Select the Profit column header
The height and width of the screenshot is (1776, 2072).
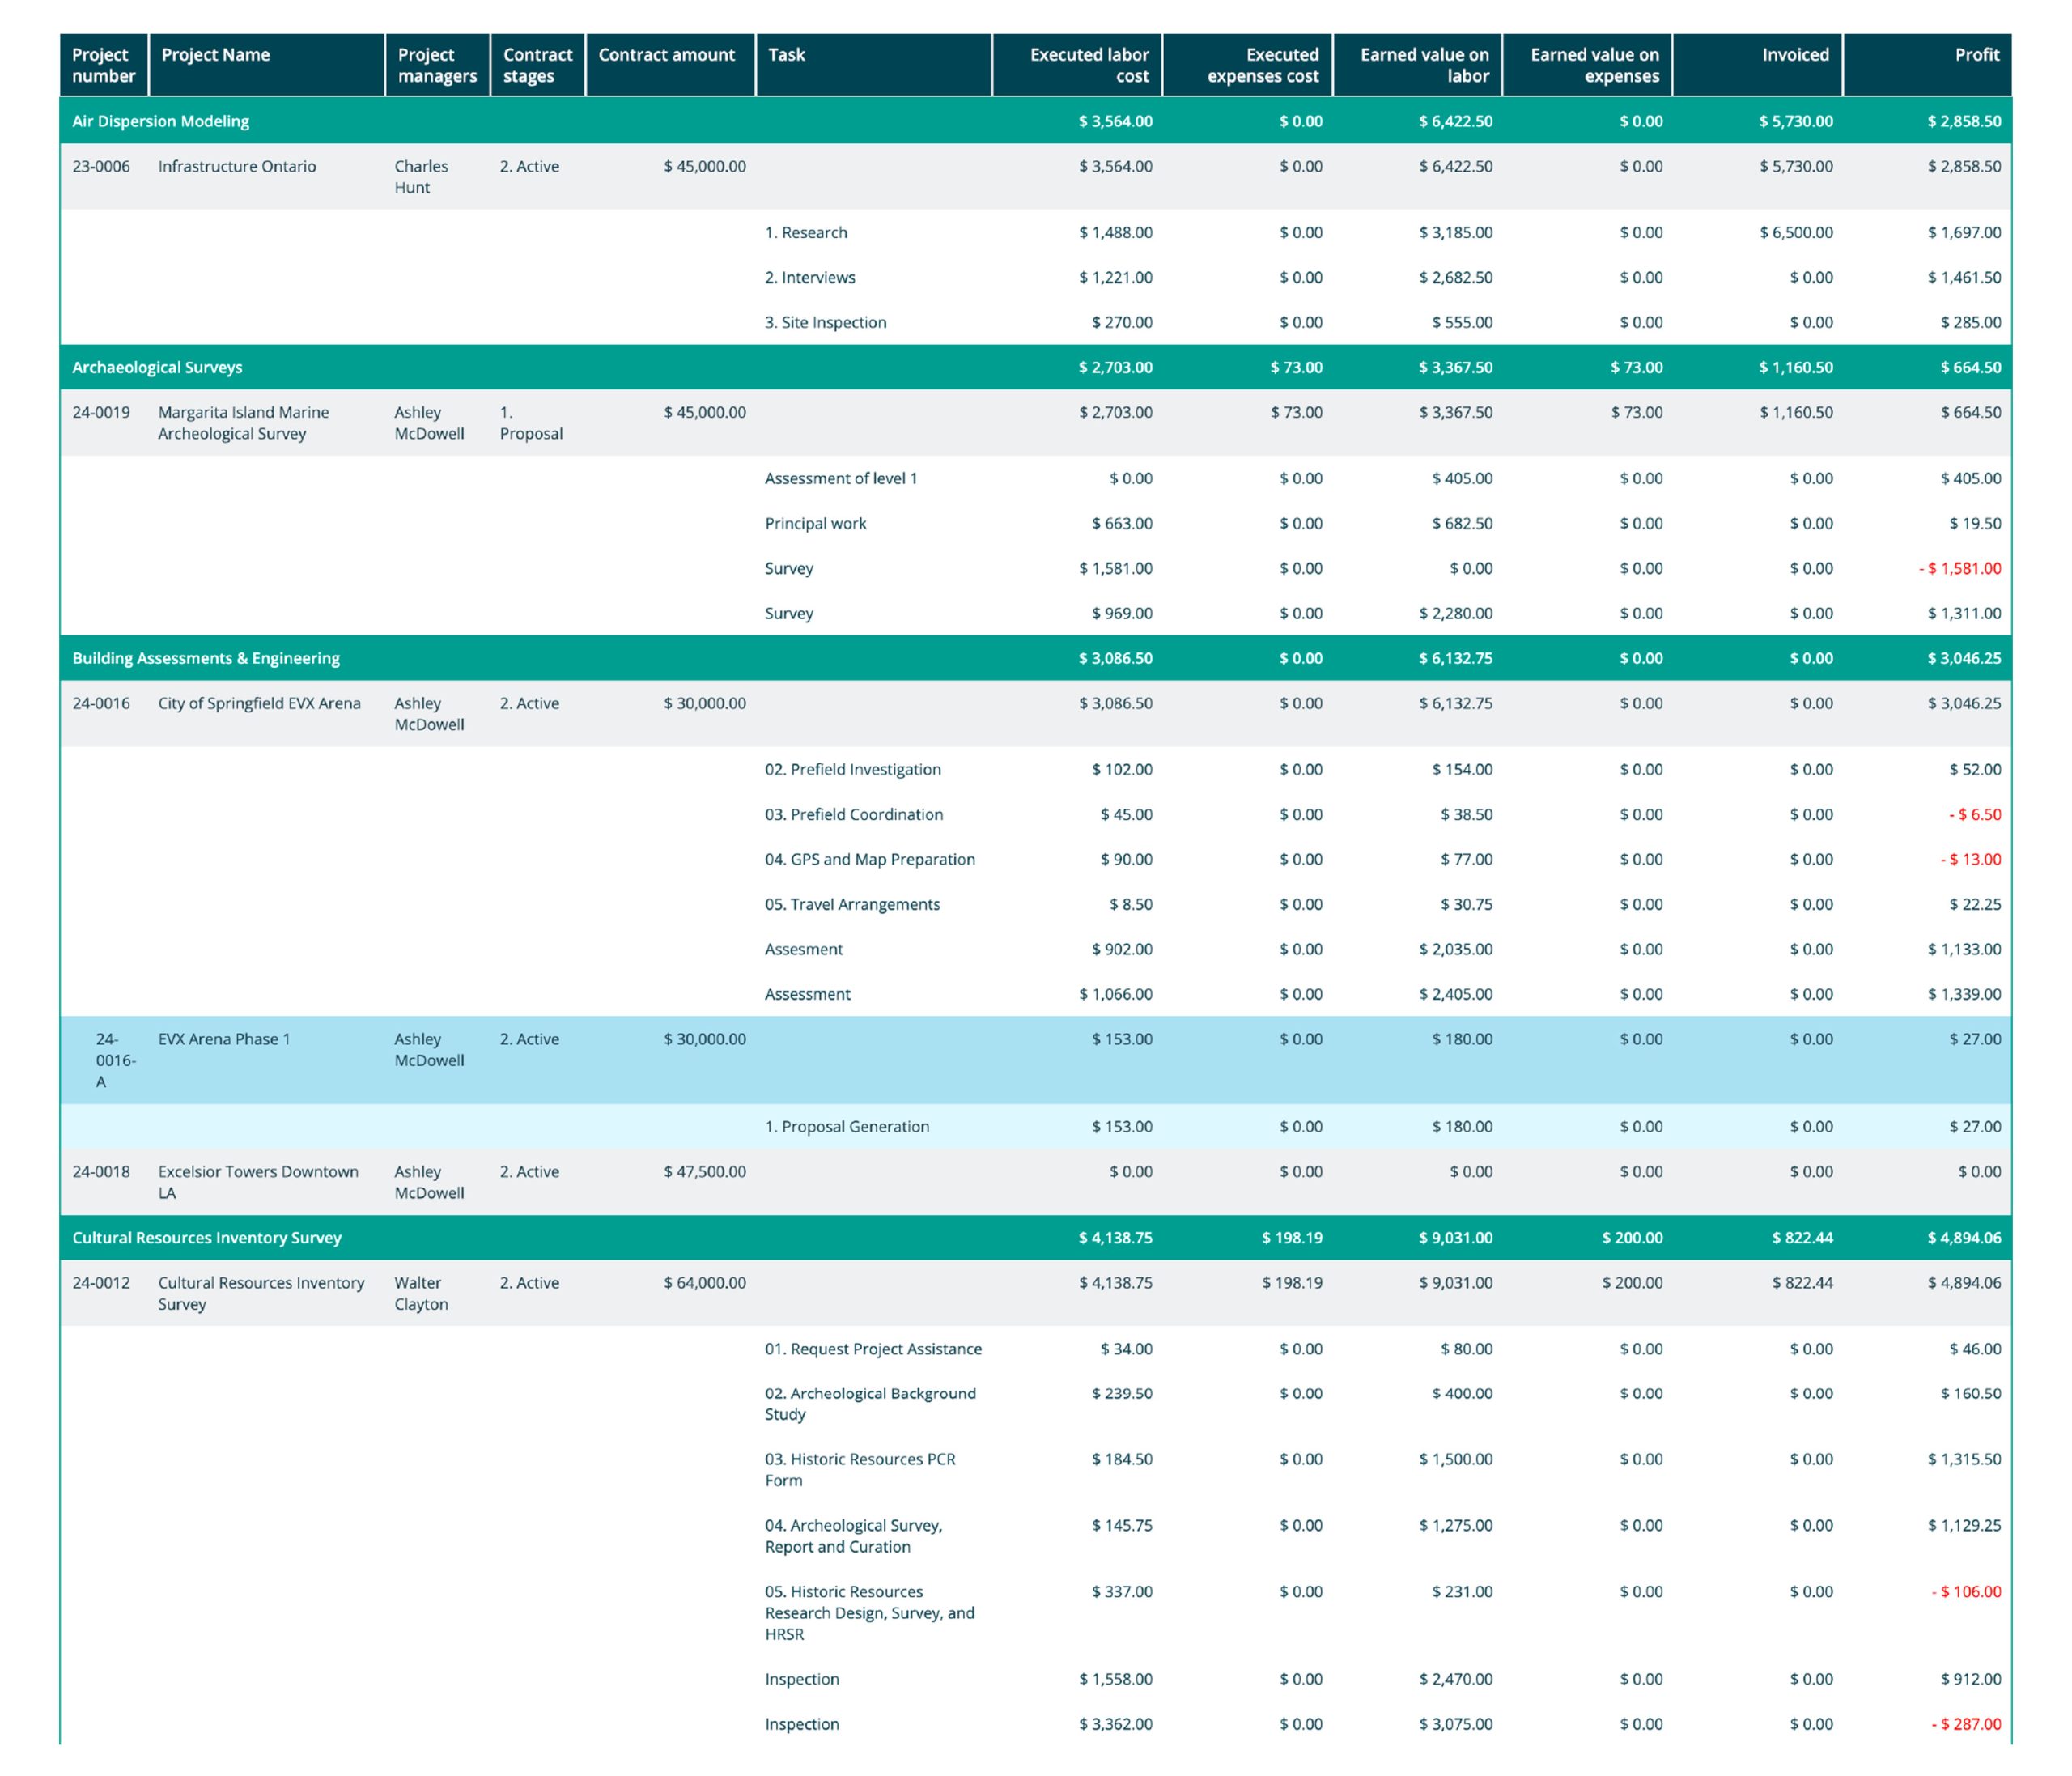(1976, 55)
